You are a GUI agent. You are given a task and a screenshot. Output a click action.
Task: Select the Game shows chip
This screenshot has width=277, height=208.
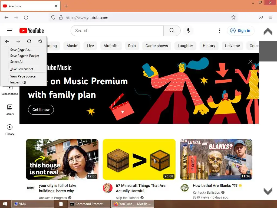157,46
